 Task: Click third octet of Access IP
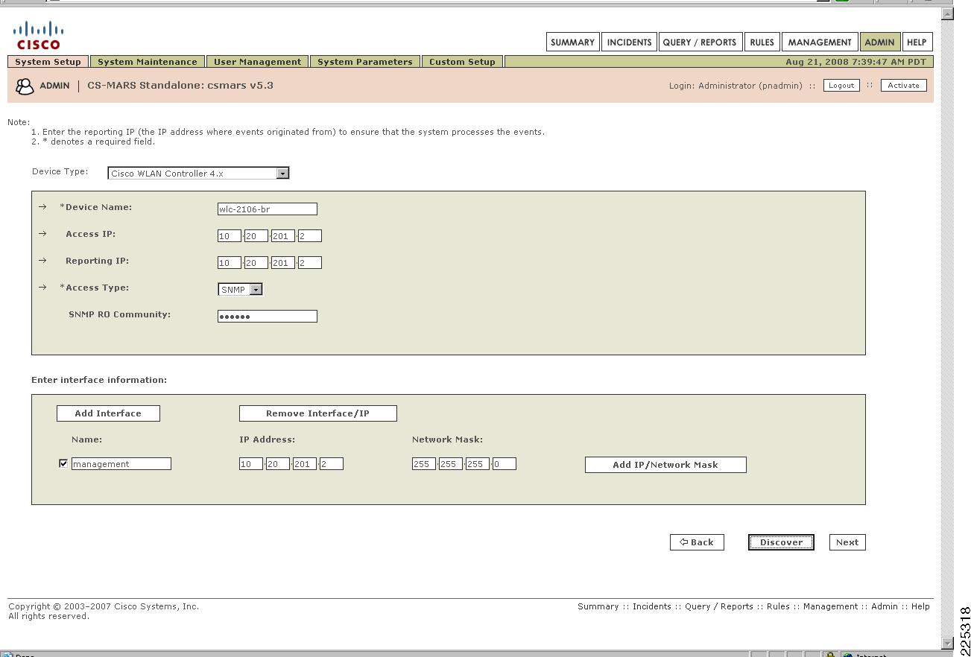coord(283,236)
